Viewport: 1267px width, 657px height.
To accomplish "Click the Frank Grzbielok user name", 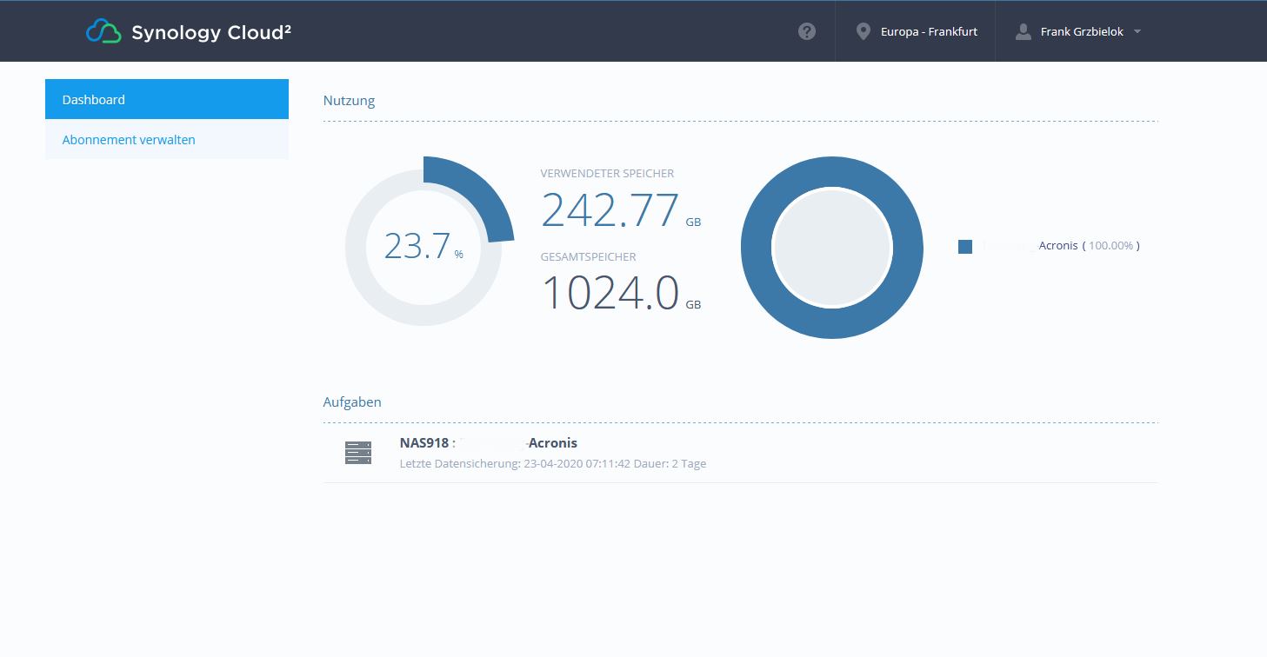I will pos(1082,31).
